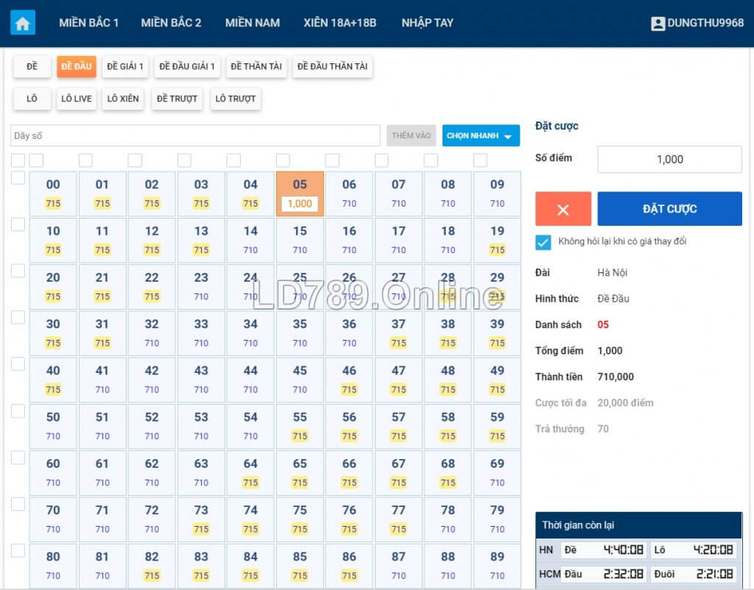Choose the LÔ bet type
This screenshot has height=590, width=754.
tap(32, 99)
